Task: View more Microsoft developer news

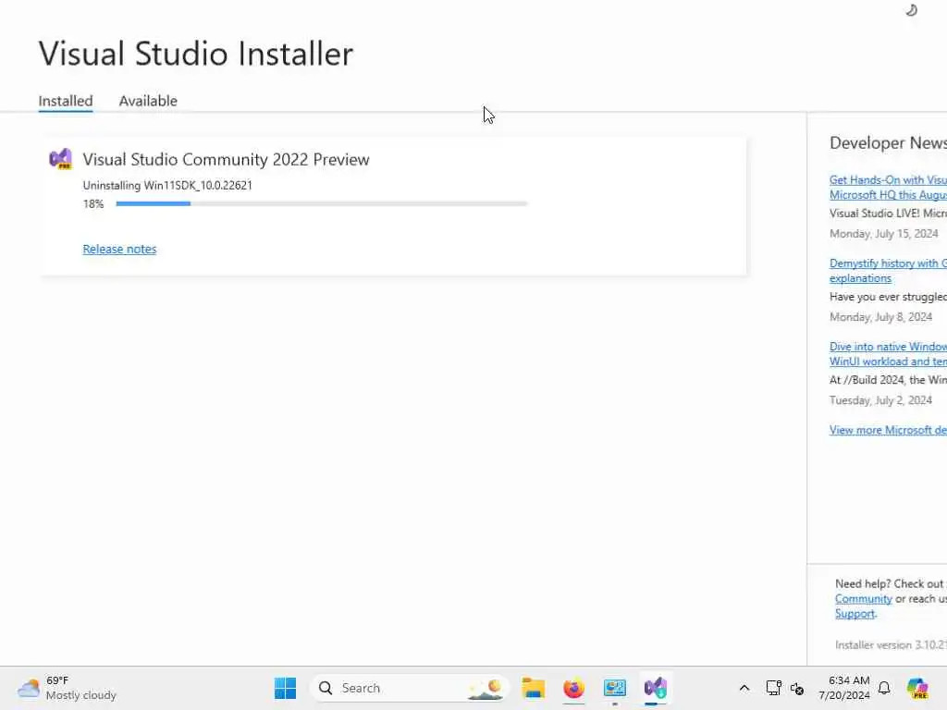Action: (x=888, y=430)
